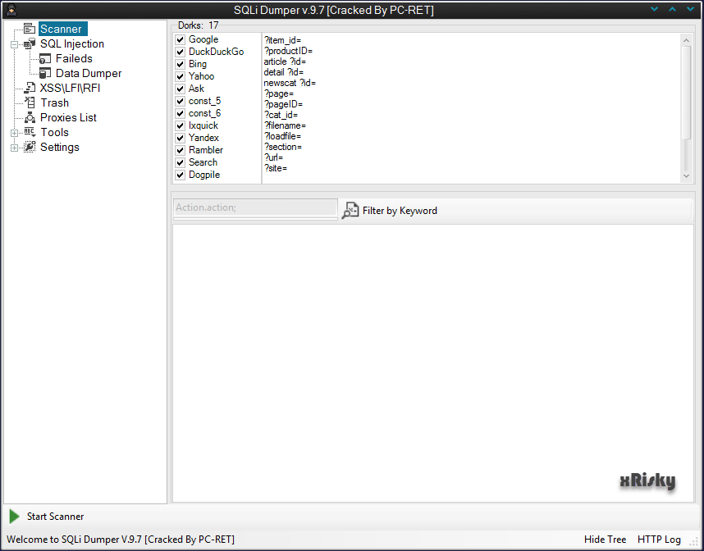The image size is (704, 551).
Task: Click the Proxies List network icon
Action: coord(30,117)
